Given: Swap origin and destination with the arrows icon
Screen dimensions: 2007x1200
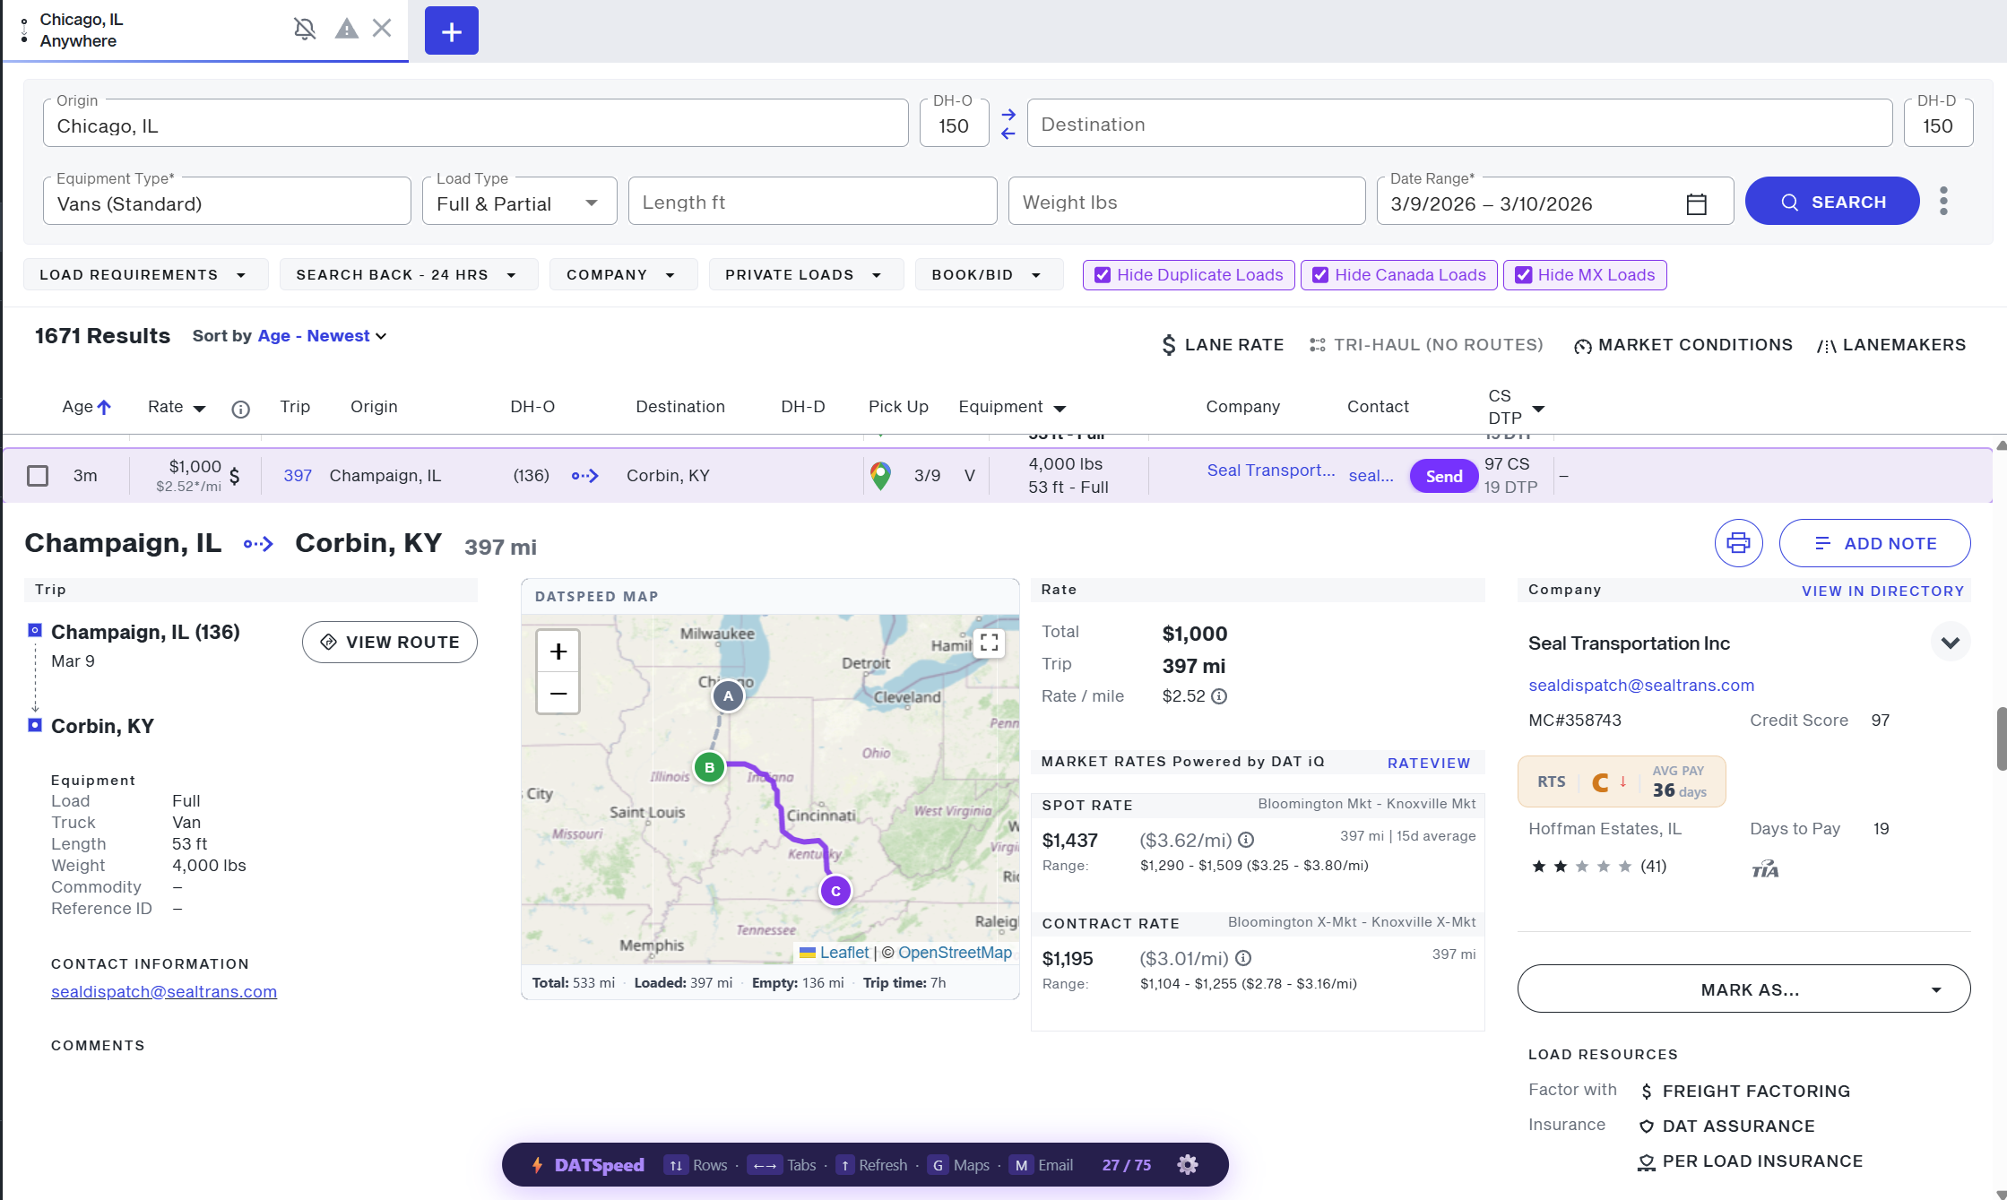Looking at the screenshot, I should coord(1008,123).
